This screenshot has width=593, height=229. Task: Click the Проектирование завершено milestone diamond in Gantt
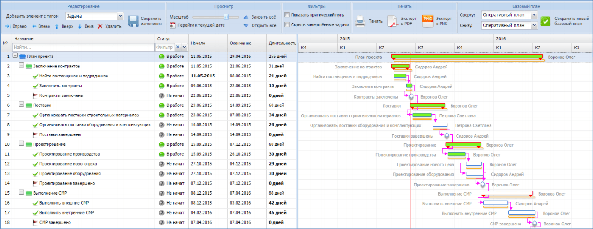click(x=482, y=184)
